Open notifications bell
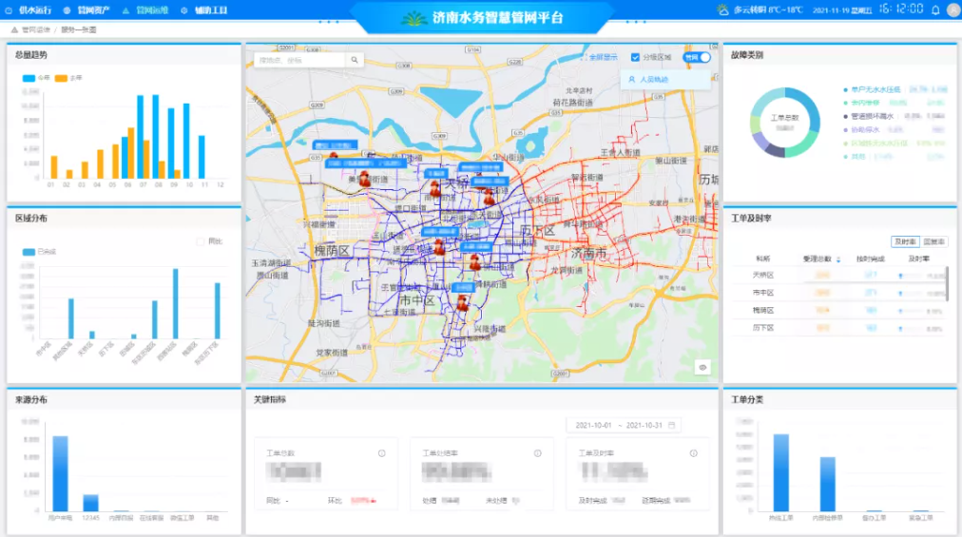Image resolution: width=962 pixels, height=537 pixels. [935, 10]
